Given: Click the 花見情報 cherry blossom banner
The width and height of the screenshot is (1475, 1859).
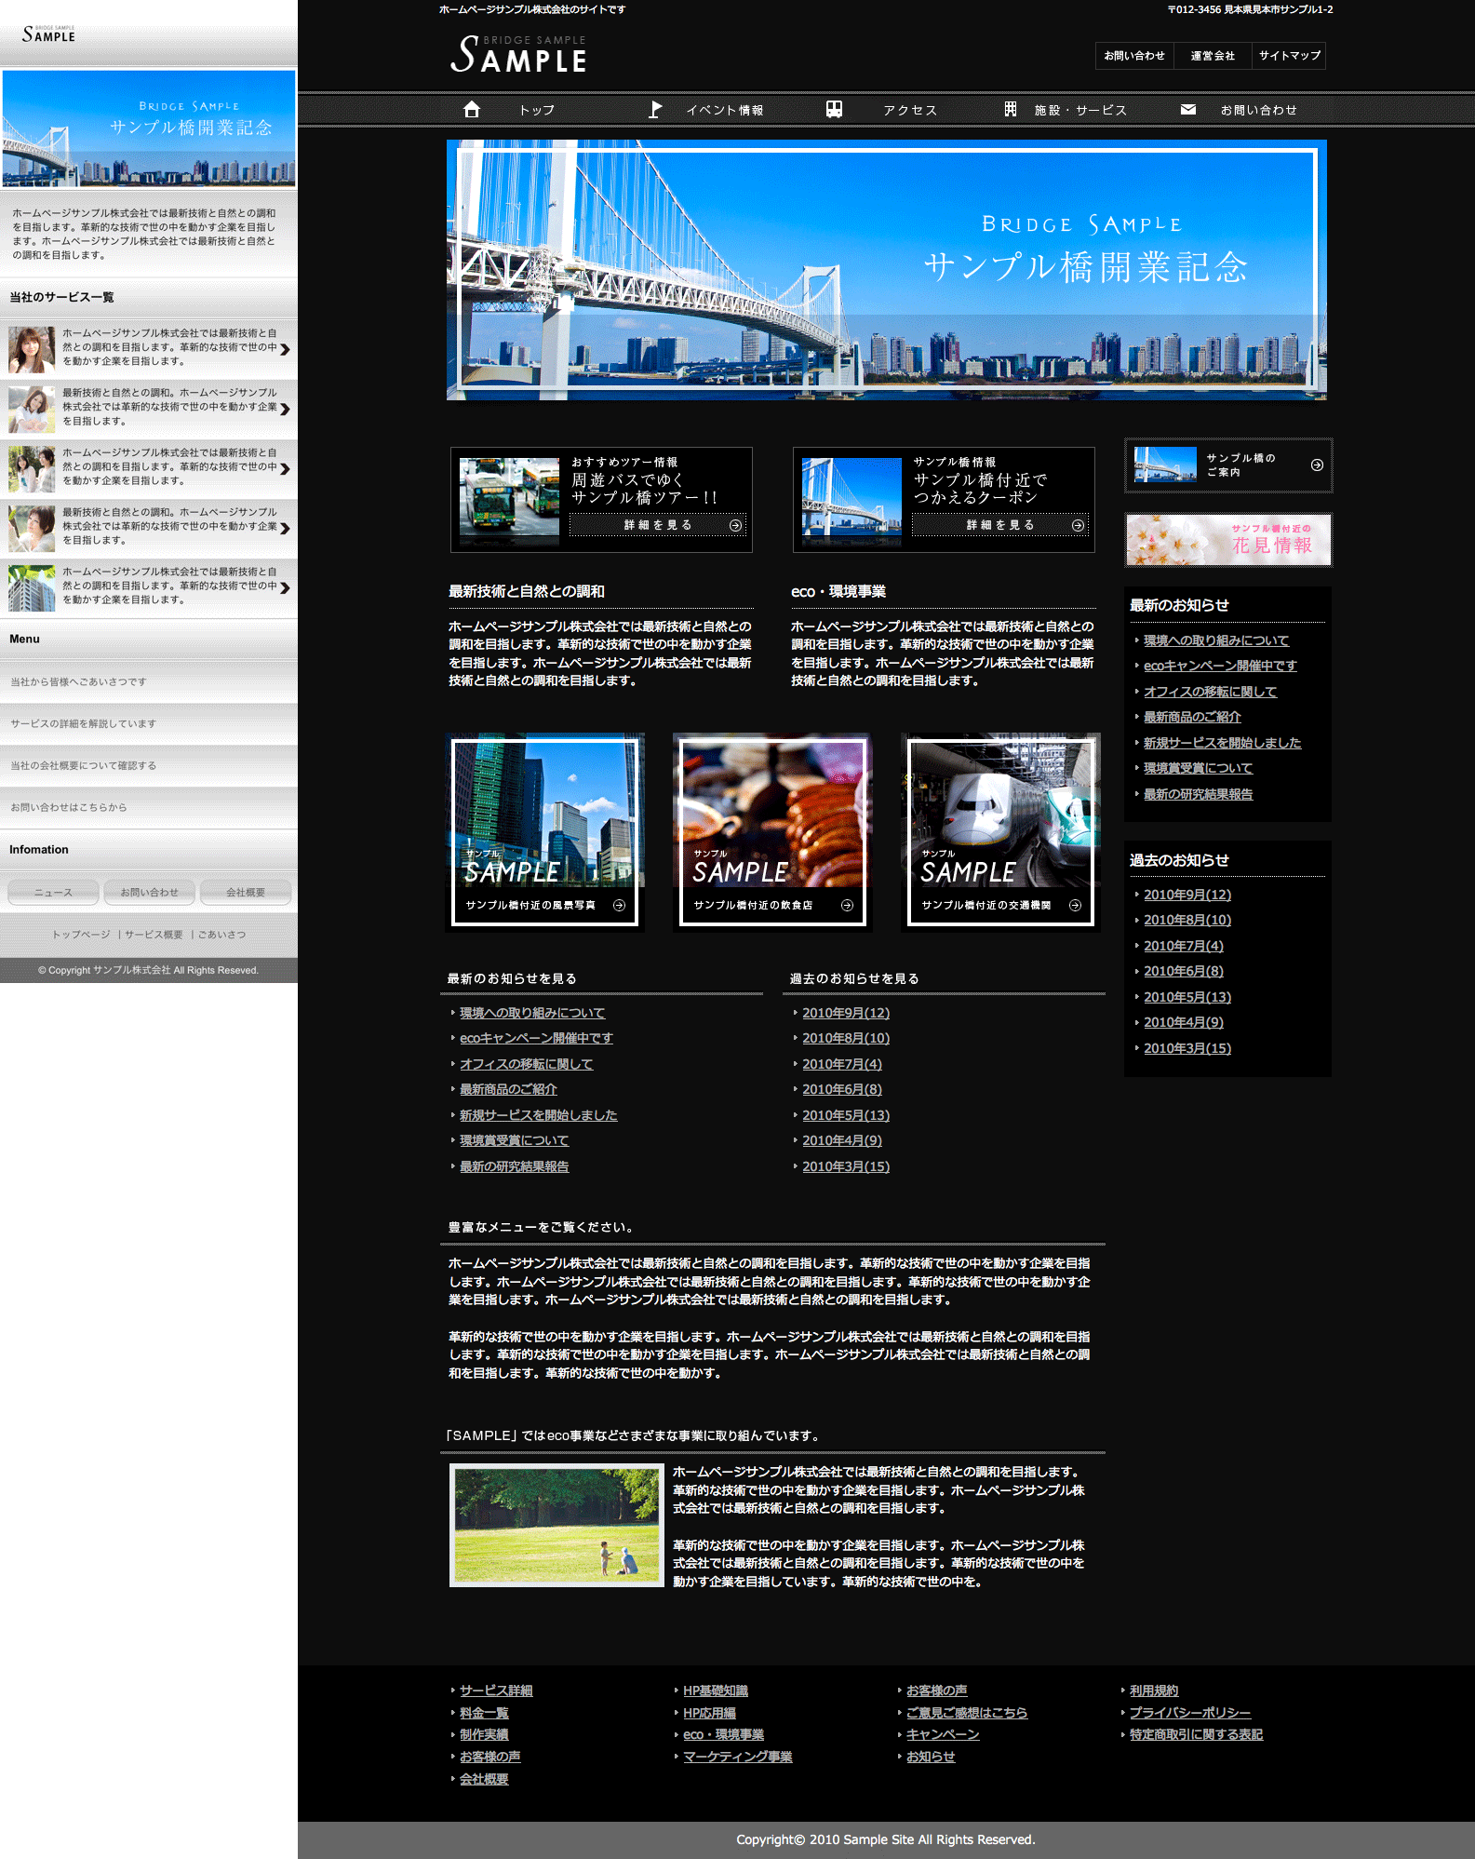Looking at the screenshot, I should [x=1228, y=540].
